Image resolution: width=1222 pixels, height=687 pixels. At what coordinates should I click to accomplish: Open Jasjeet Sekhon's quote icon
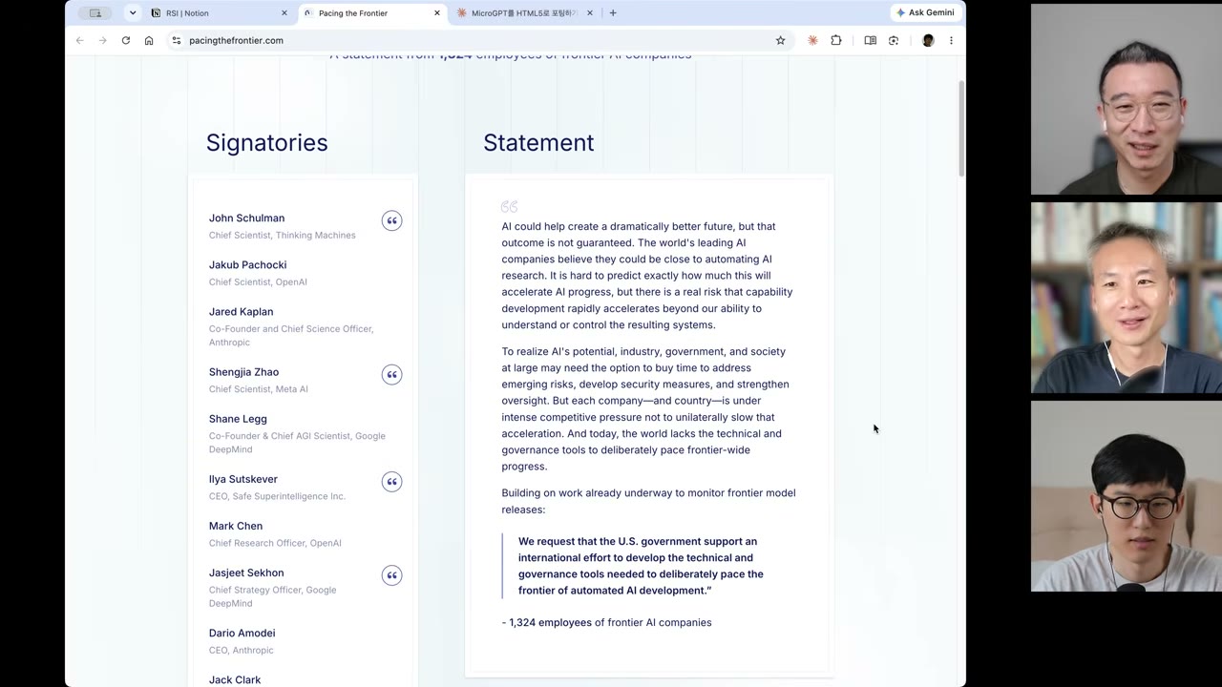[x=391, y=574]
